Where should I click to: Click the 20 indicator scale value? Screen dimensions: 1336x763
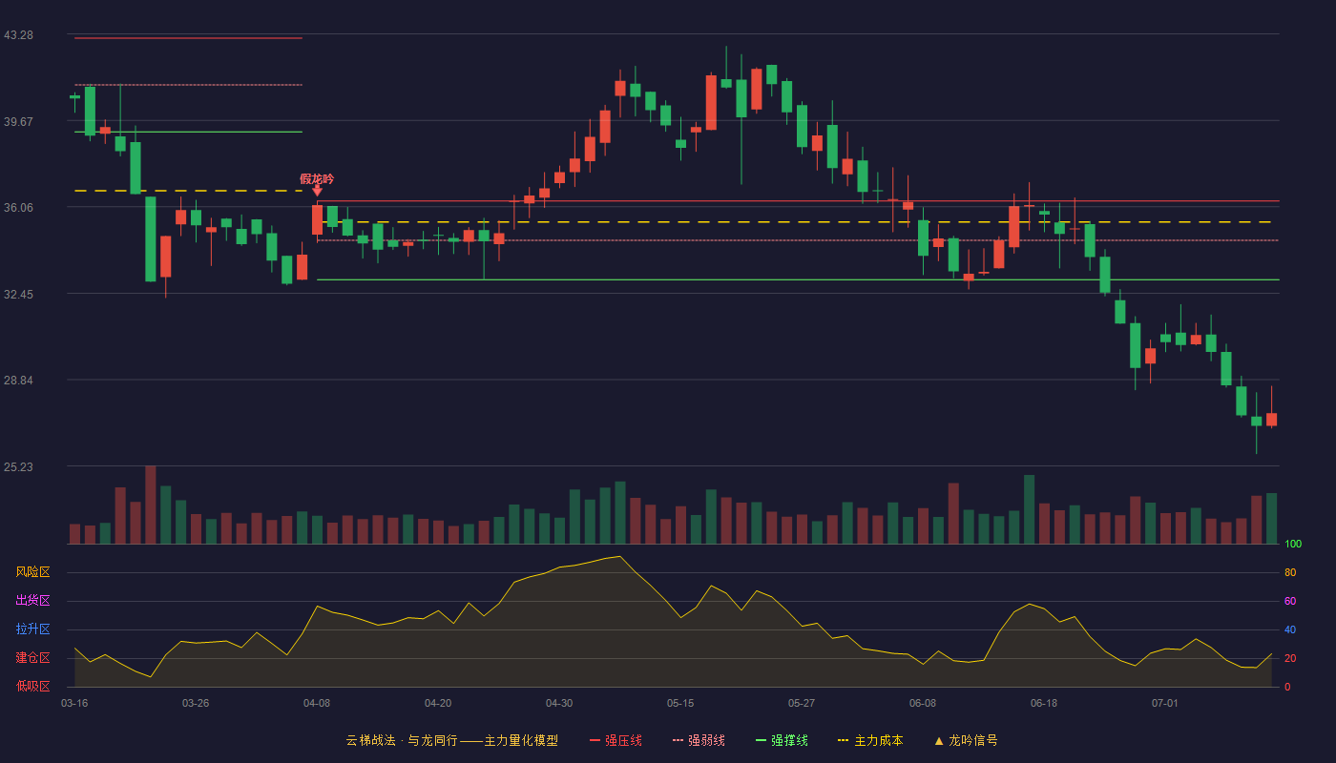pyautogui.click(x=1290, y=658)
